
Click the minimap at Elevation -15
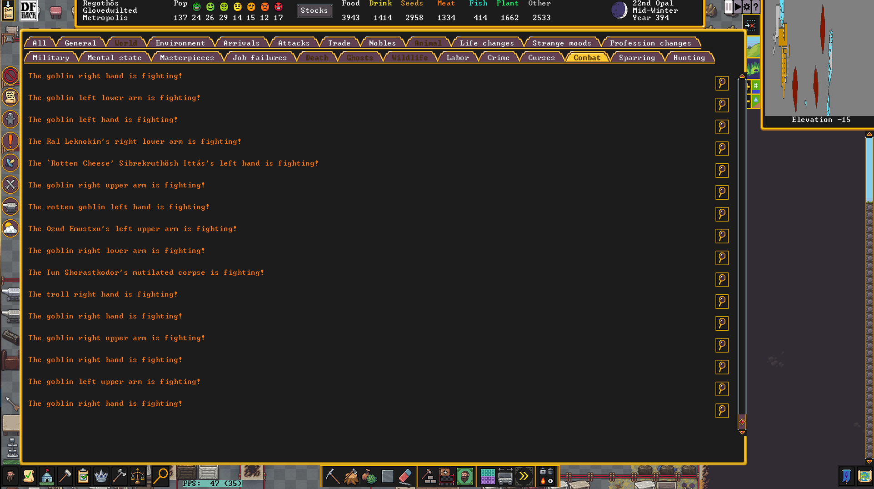pyautogui.click(x=819, y=57)
